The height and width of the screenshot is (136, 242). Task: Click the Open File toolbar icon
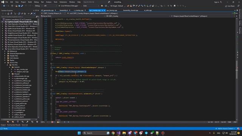coord(16,6)
